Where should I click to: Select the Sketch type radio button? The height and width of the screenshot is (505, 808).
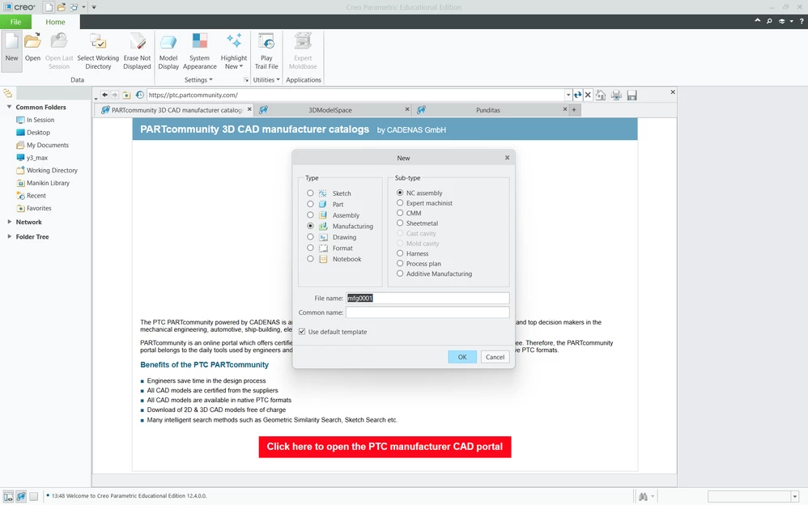pos(310,193)
